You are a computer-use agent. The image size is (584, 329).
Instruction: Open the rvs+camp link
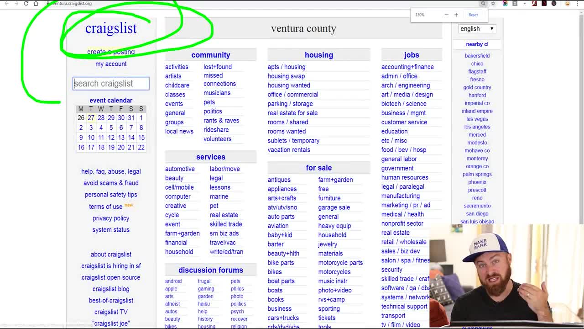tap(332, 300)
